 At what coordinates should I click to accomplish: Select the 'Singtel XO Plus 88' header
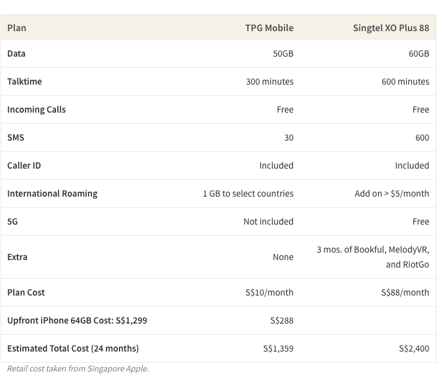(x=391, y=28)
